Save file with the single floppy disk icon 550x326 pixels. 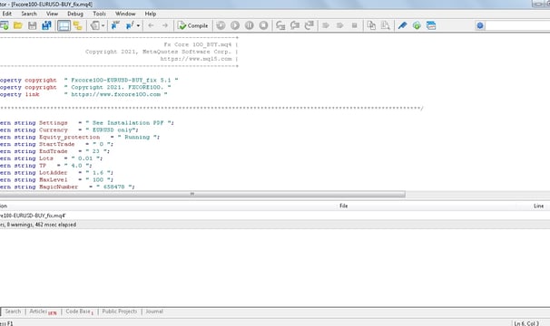(x=33, y=25)
